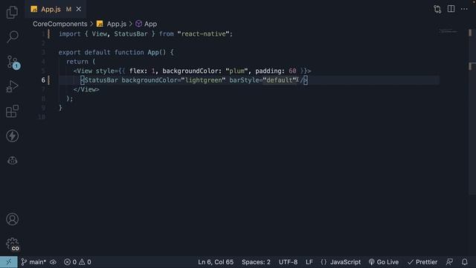476x268 pixels.
Task: Open the feedback icon in status bar
Action: pos(449,262)
